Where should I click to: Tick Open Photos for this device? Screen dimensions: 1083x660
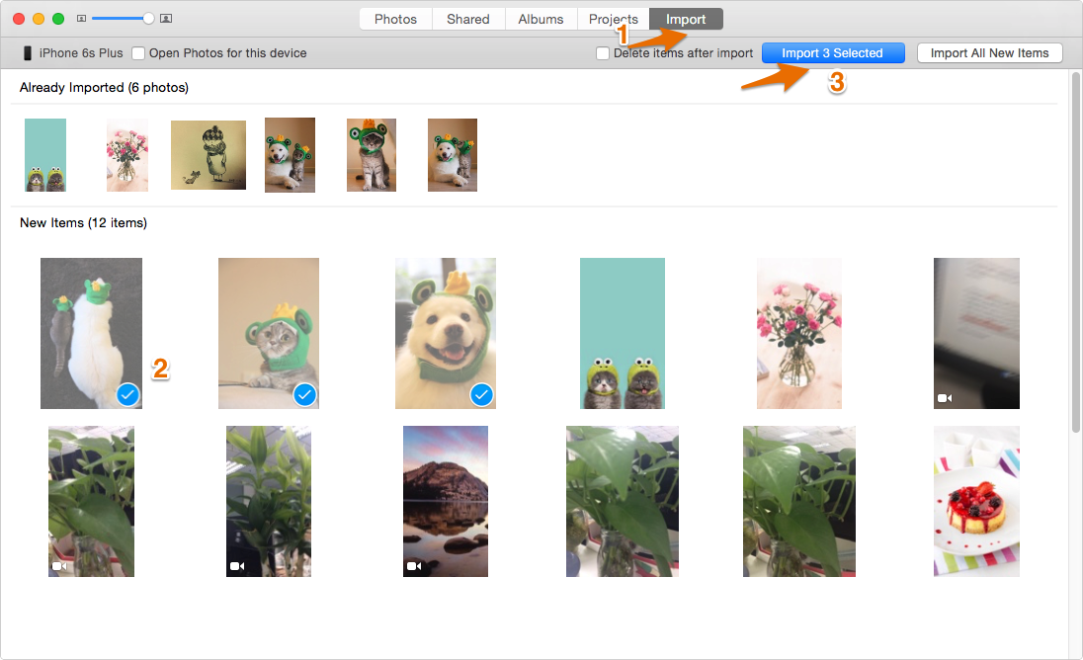click(x=138, y=53)
